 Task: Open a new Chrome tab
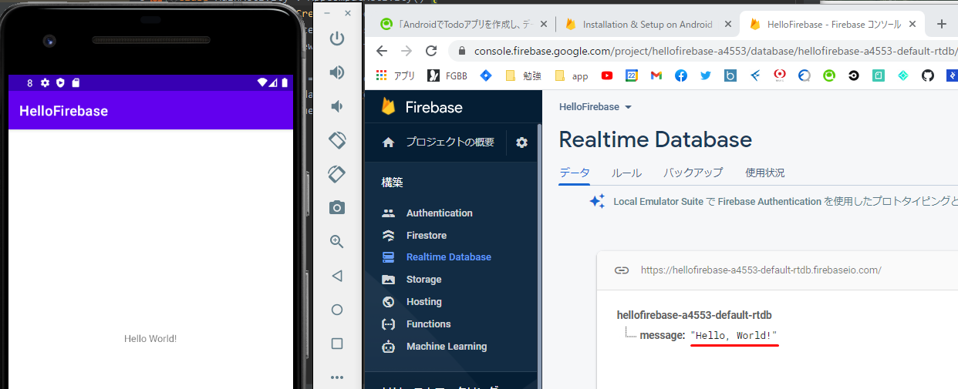pos(941,24)
